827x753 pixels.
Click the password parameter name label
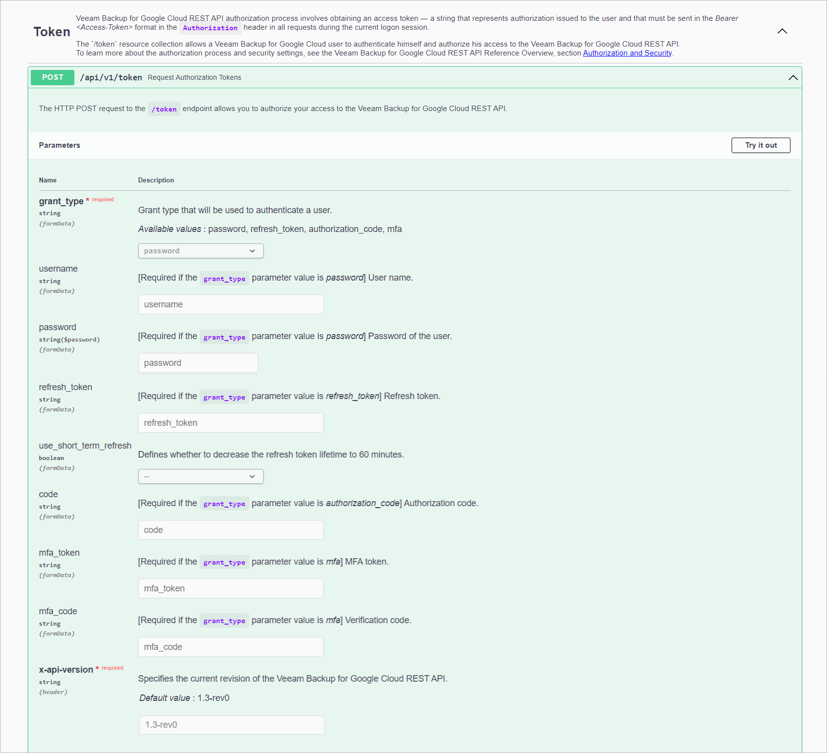click(58, 327)
